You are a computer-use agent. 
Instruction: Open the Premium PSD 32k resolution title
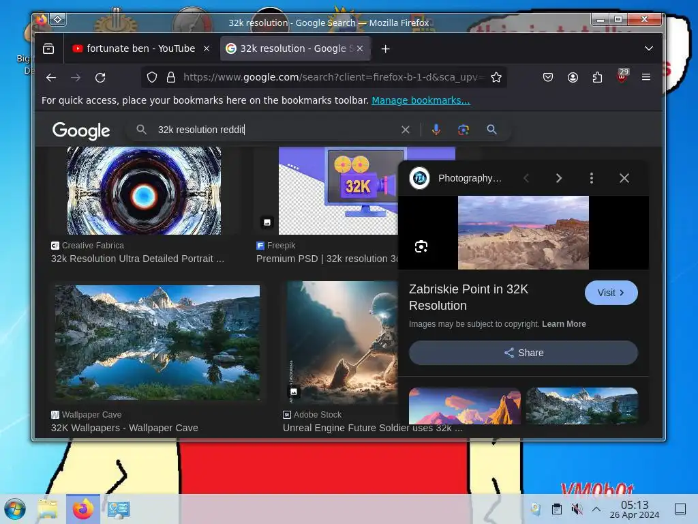(327, 259)
